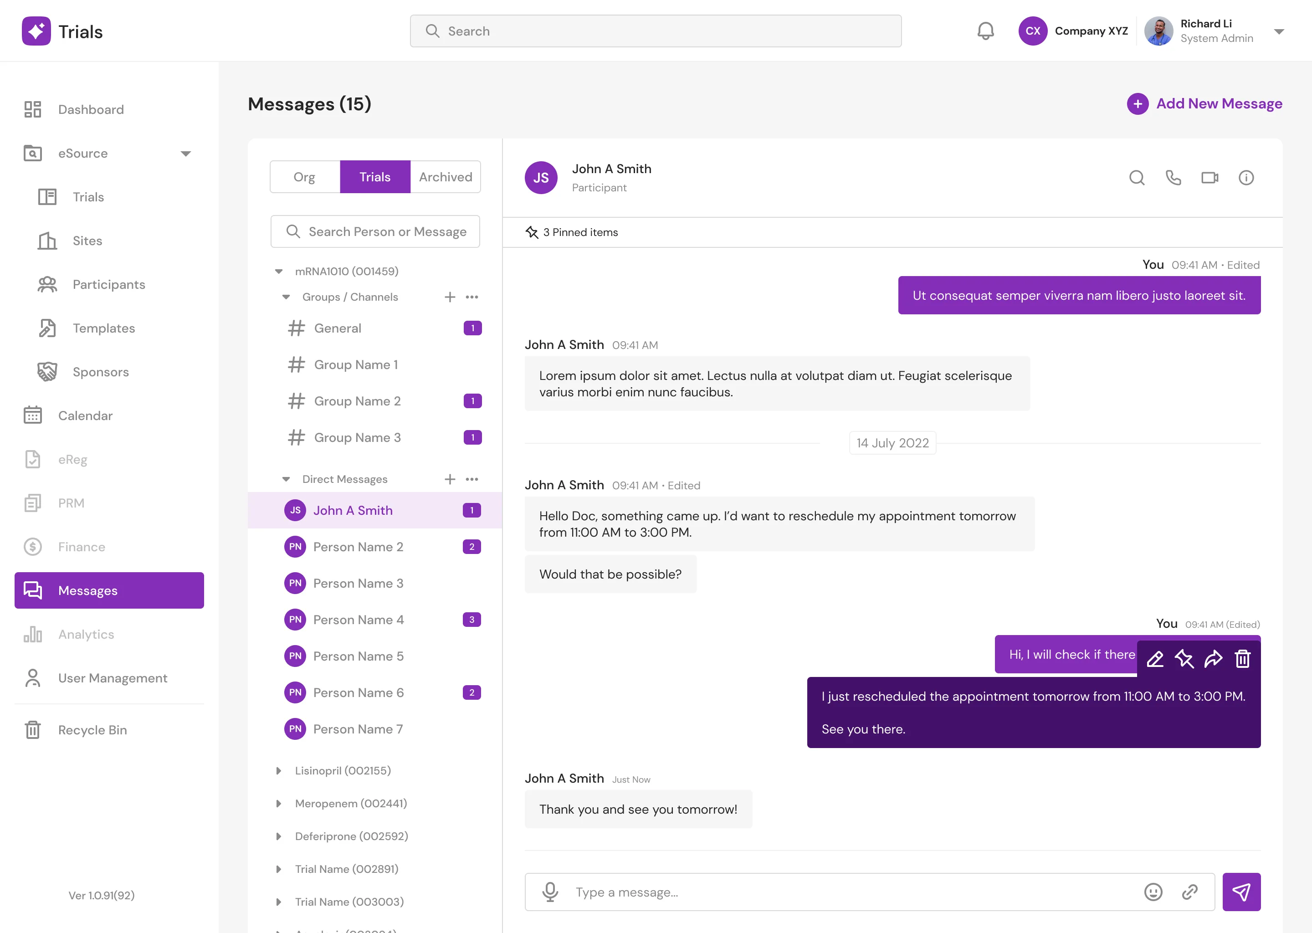Screen dimensions: 1312x933
Task: Pin the hovered message
Action: click(1184, 658)
